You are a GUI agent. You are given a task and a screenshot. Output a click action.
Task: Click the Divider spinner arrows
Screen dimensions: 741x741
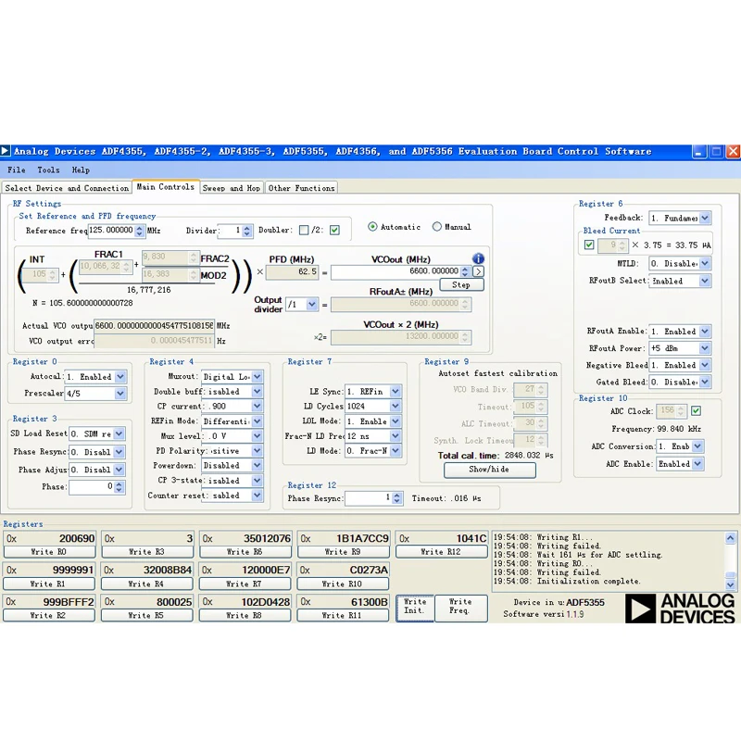pos(247,231)
